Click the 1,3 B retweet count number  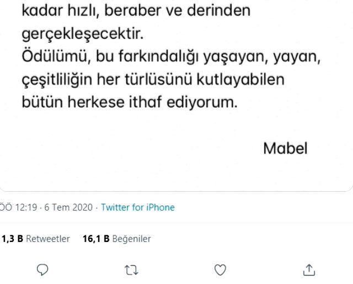pyautogui.click(x=12, y=239)
